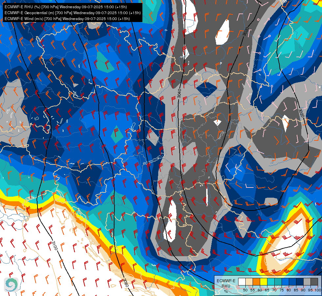Select the ECMWF-E RHU title line
Image resolution: width=322 pixels, height=296 pixels.
[66, 7]
